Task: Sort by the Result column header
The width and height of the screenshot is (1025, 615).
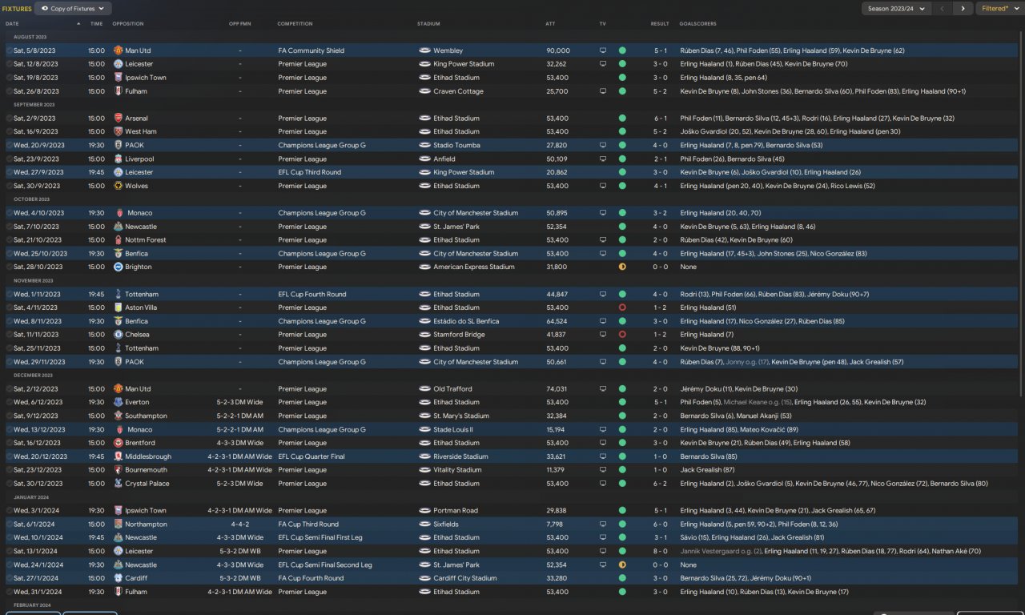Action: click(x=660, y=24)
